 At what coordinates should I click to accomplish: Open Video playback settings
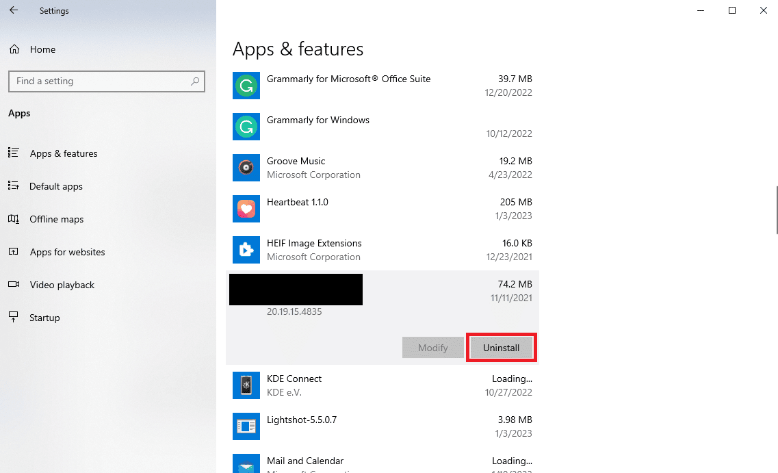coord(62,285)
